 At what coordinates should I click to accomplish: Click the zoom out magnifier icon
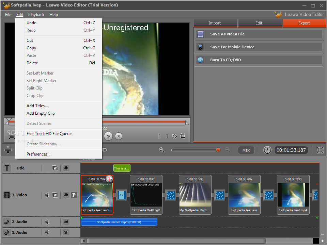pyautogui.click(x=228, y=150)
